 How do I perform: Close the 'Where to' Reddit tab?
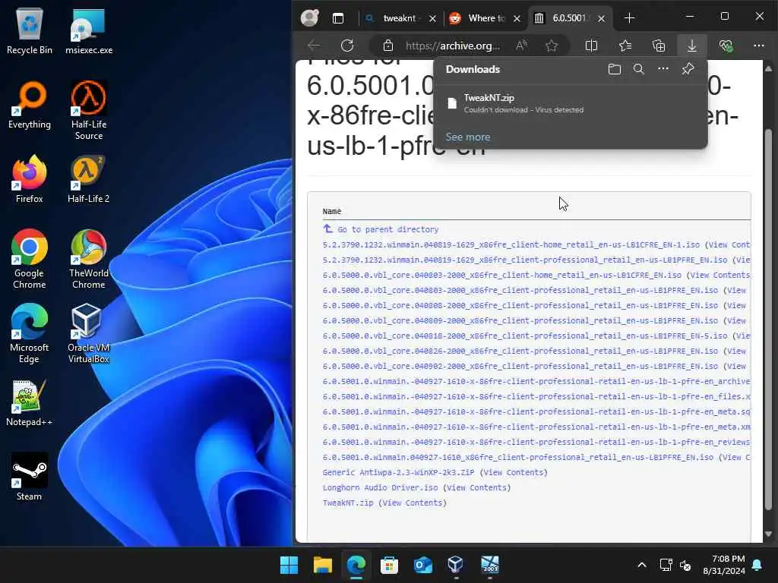[x=517, y=18]
